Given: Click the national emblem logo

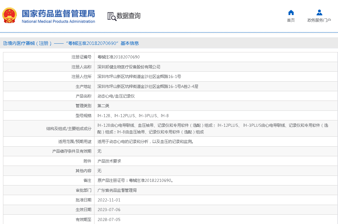Looking at the screenshot, I should pos(10,16).
